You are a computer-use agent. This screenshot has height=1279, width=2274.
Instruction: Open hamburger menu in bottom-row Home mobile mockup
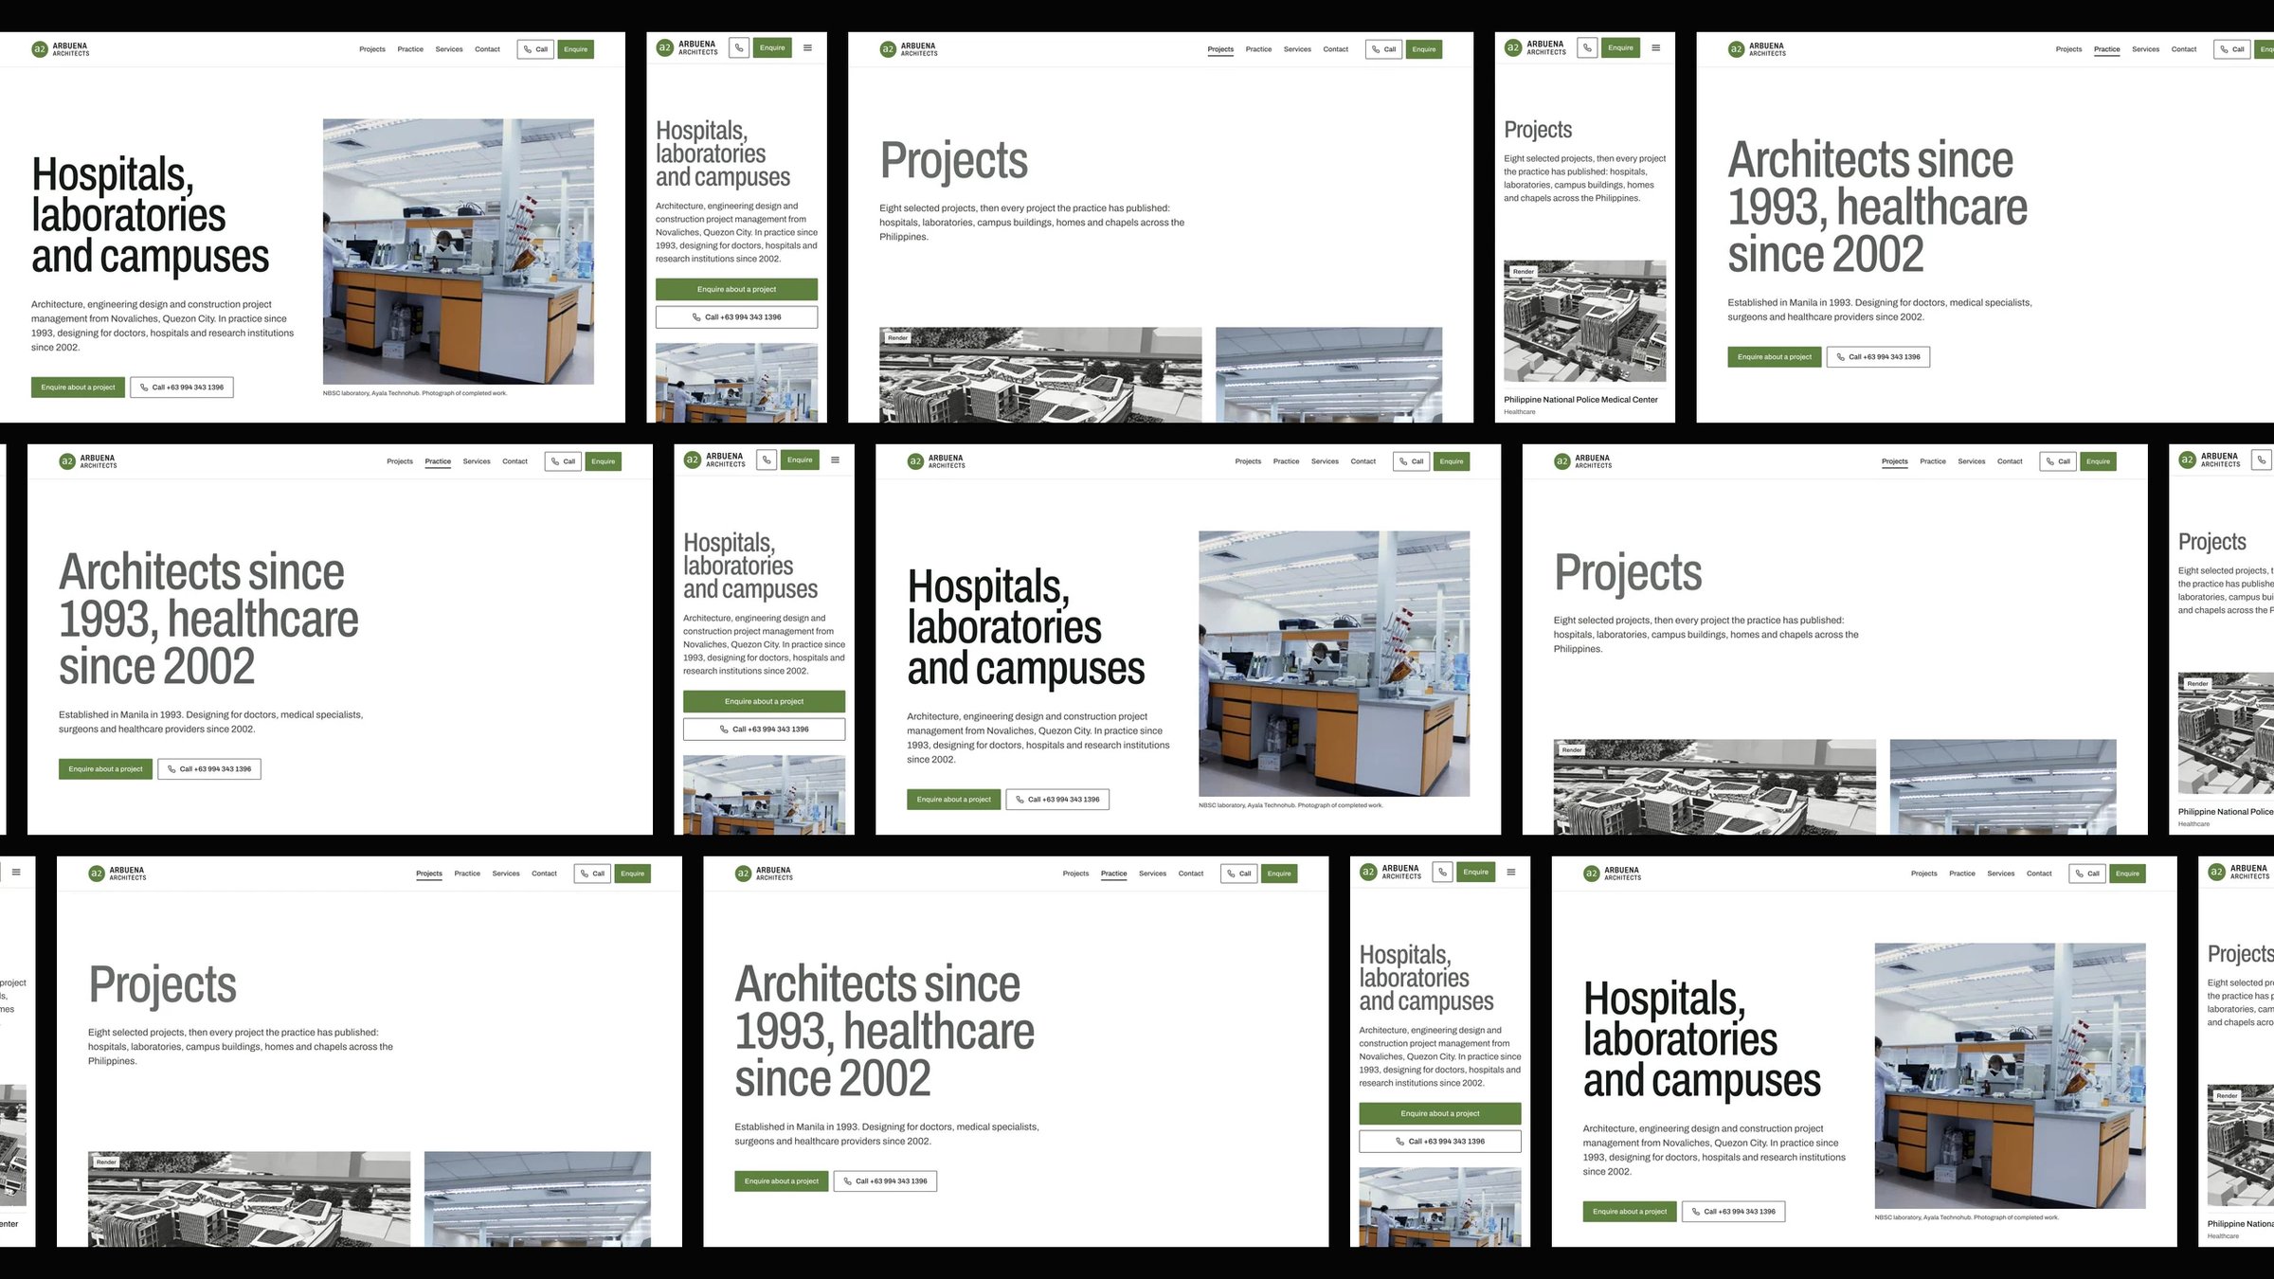pos(1510,872)
